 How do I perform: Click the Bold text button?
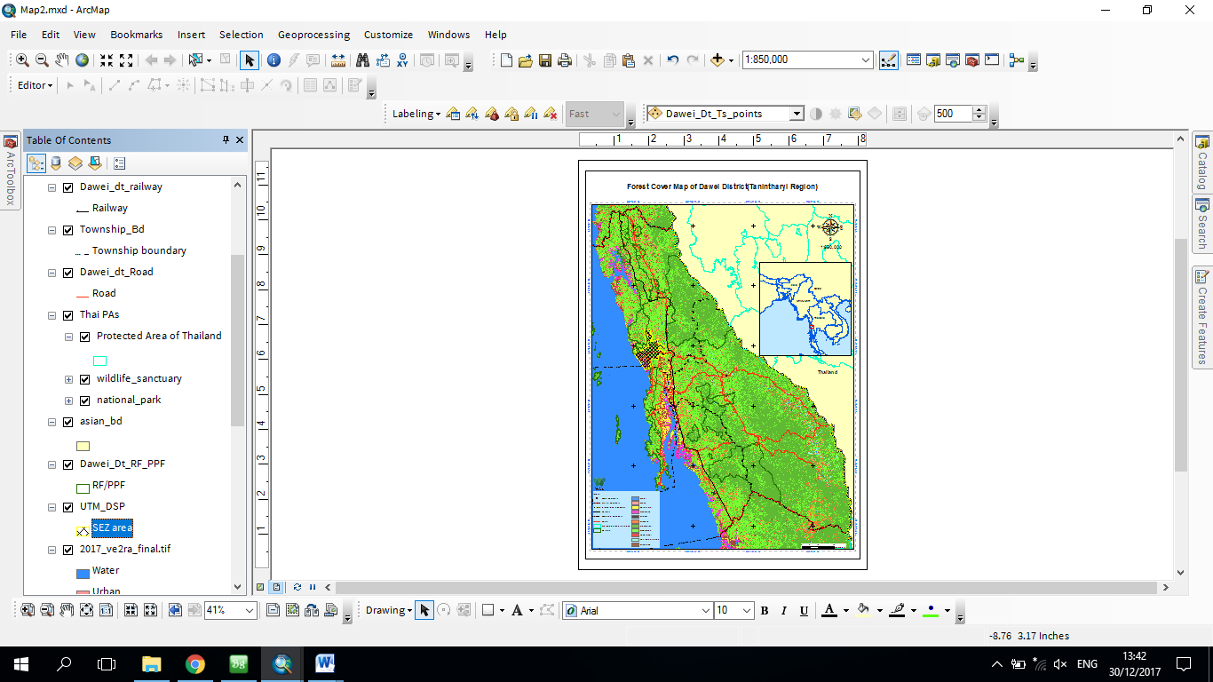pyautogui.click(x=765, y=611)
